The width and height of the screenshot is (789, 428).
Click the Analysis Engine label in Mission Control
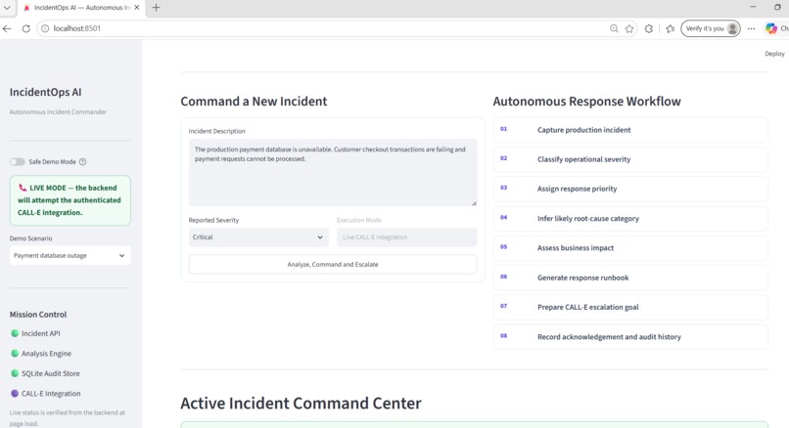click(46, 353)
